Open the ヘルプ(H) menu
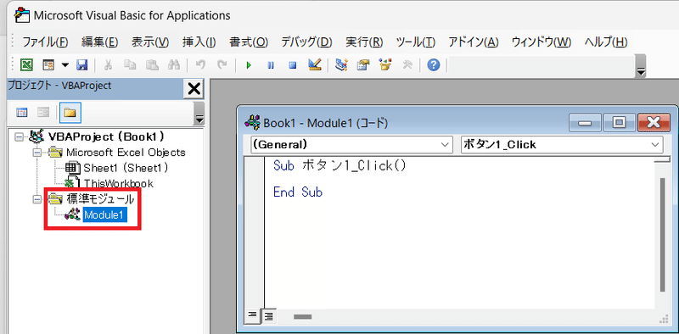 pyautogui.click(x=606, y=42)
